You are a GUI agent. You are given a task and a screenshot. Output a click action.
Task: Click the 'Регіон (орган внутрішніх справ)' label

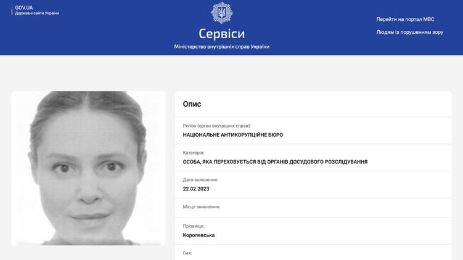pos(217,126)
